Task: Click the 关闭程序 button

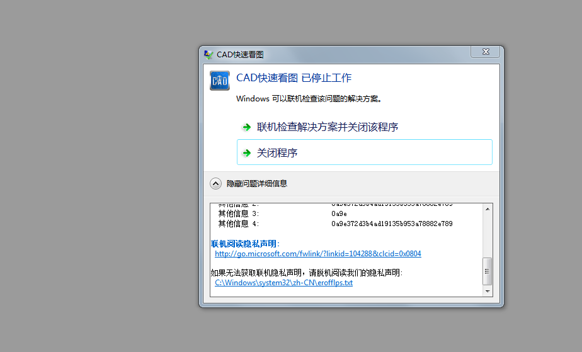Action: pos(365,152)
